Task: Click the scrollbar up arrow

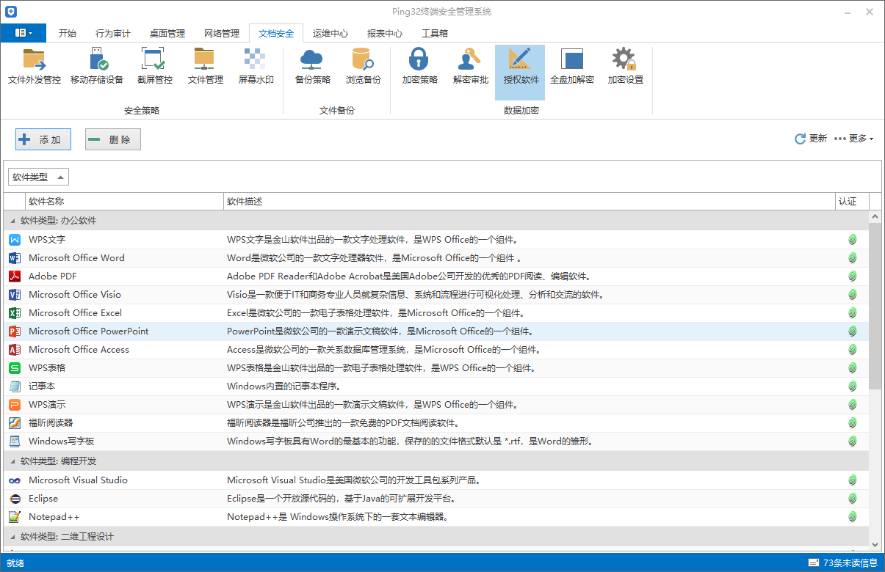Action: (x=875, y=217)
